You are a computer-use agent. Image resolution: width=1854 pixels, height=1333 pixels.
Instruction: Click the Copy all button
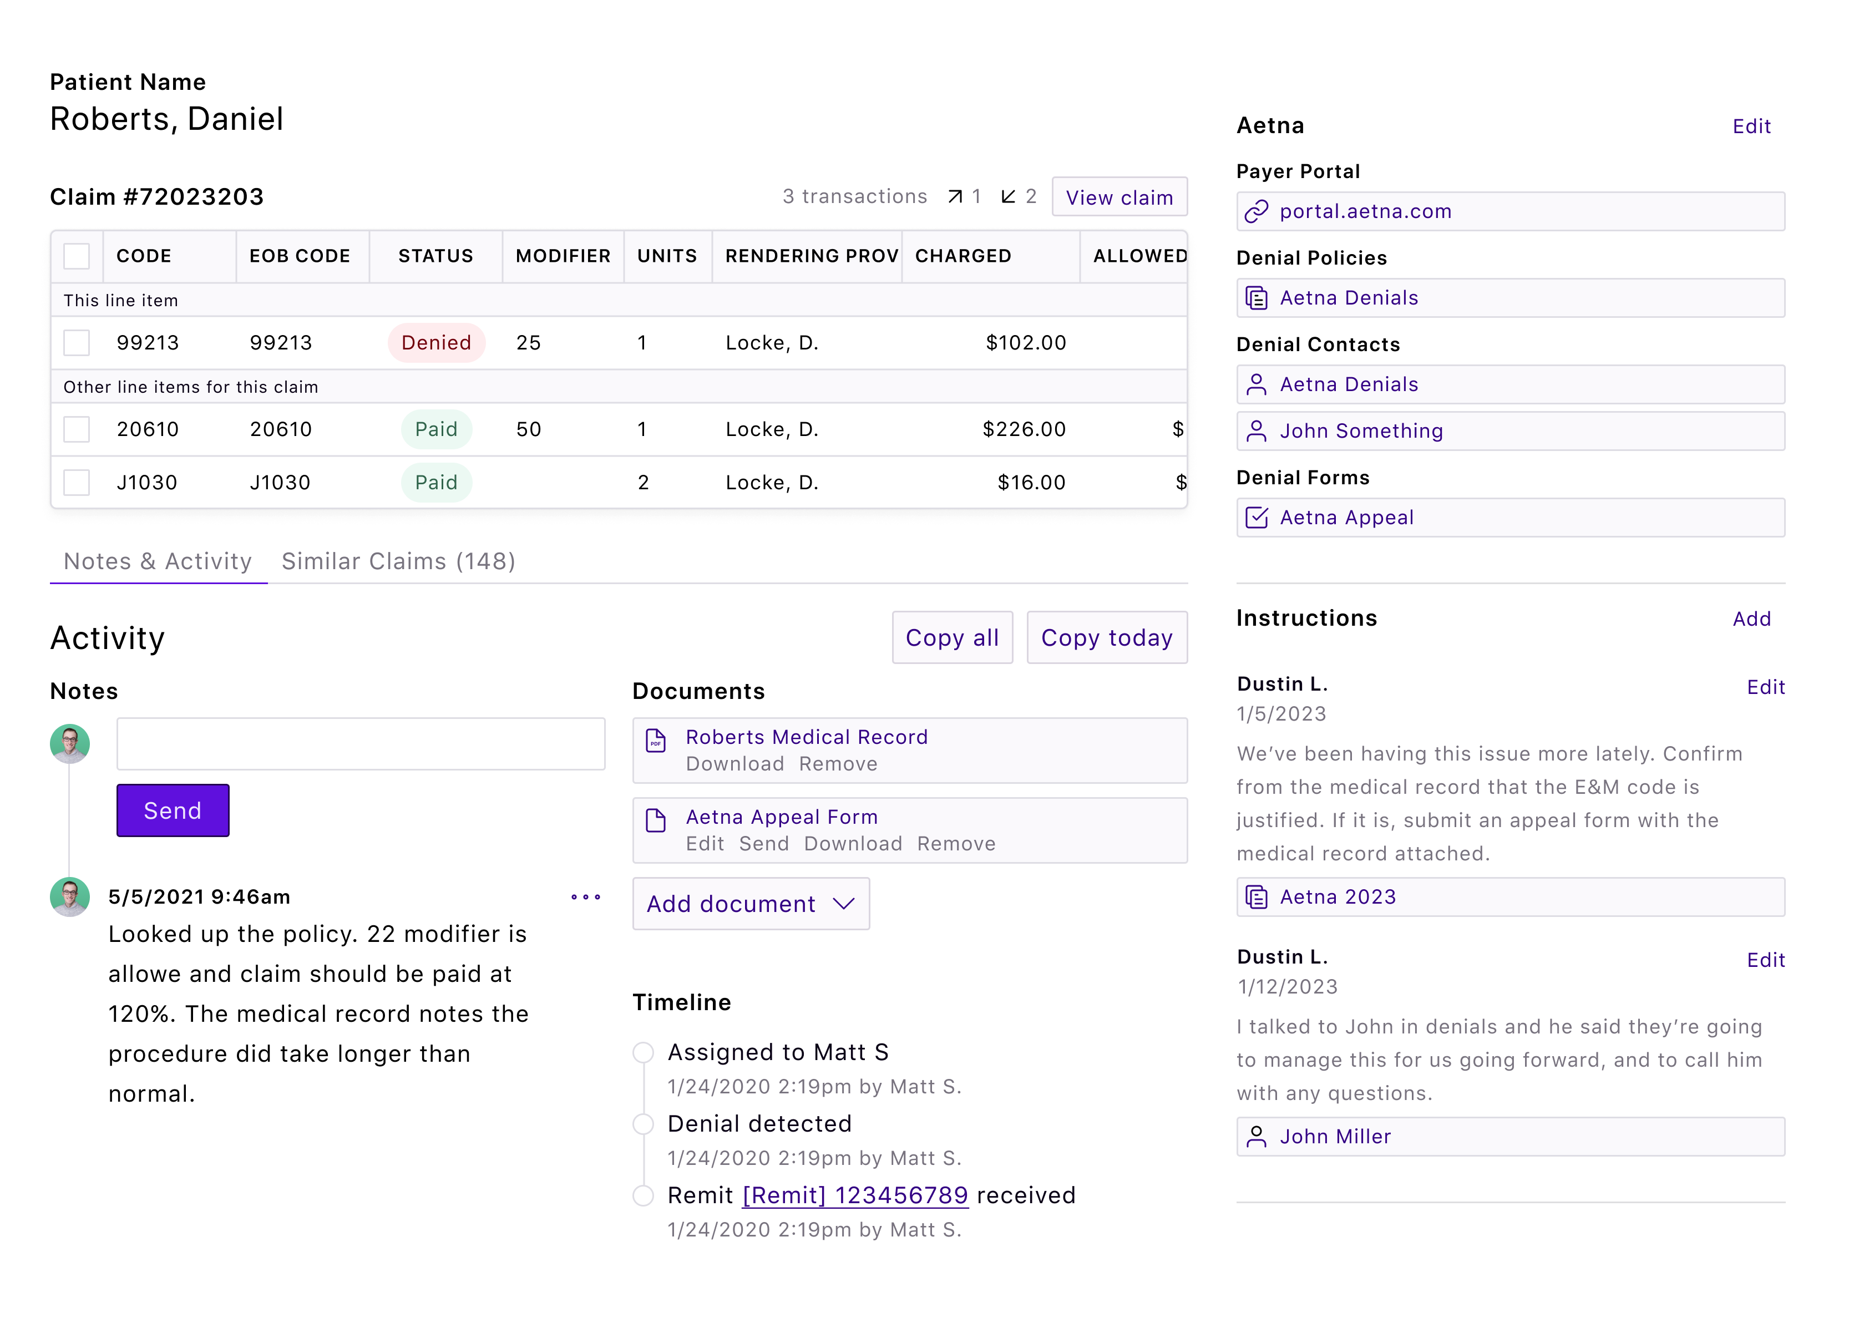(953, 637)
